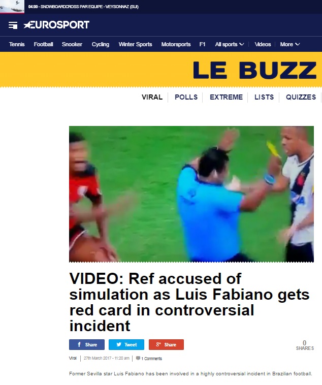Tweet this article
The width and height of the screenshot is (322, 385).
[126, 344]
